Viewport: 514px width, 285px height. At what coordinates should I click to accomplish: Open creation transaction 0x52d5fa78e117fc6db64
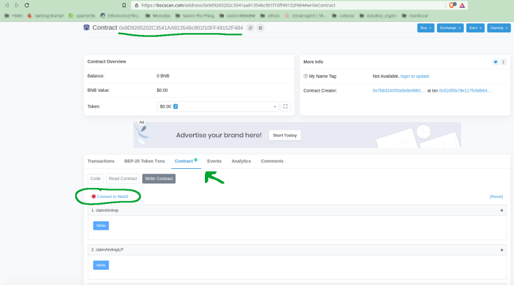pos(465,90)
